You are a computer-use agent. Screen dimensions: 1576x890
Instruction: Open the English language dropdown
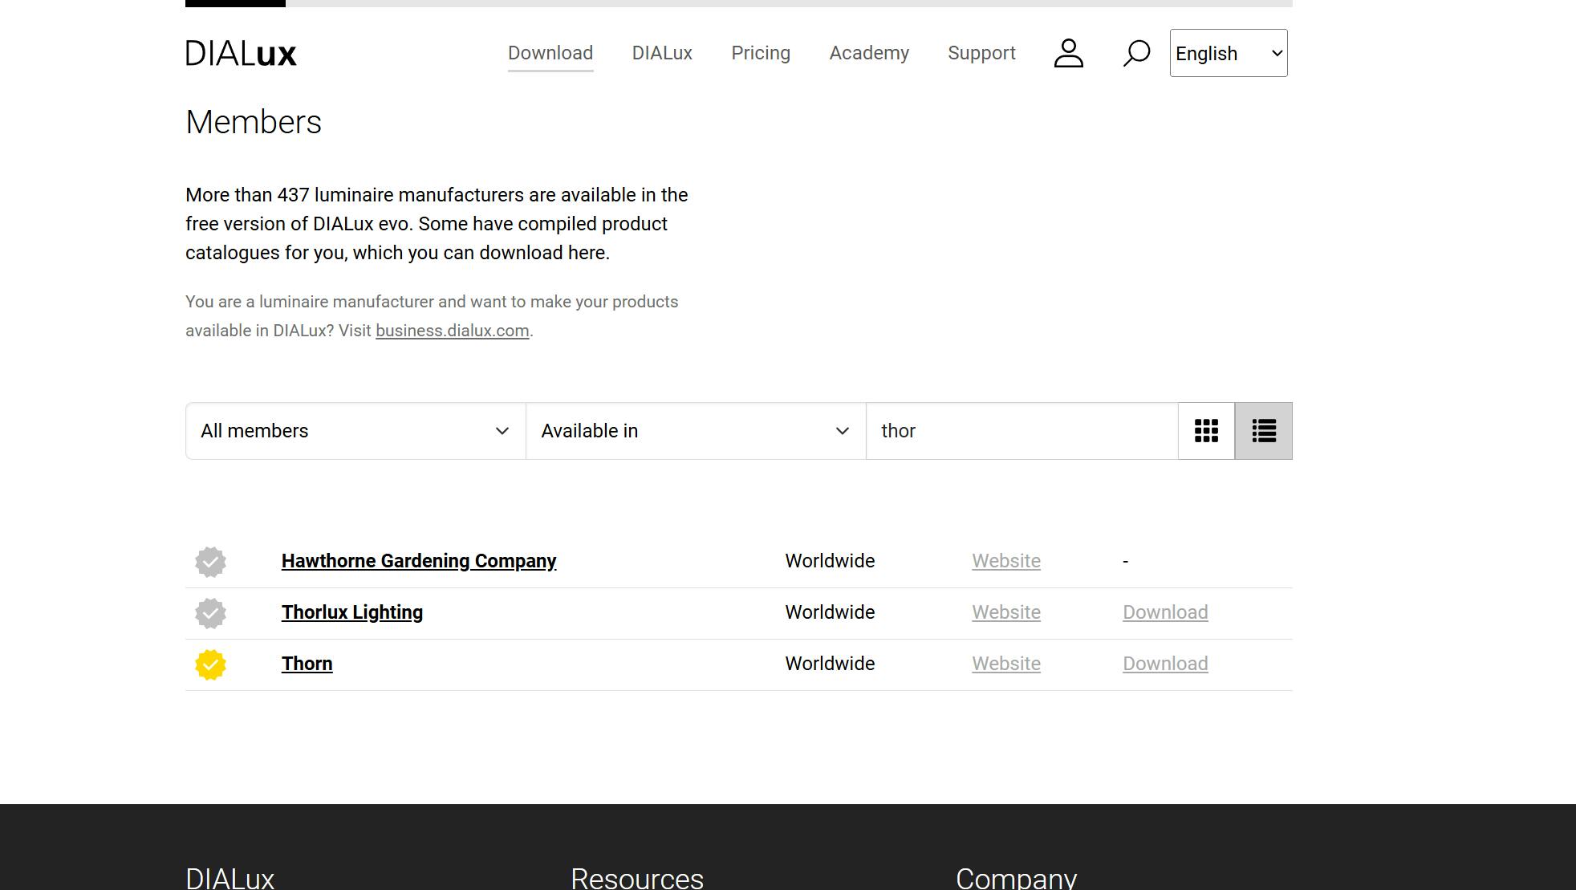[1228, 53]
